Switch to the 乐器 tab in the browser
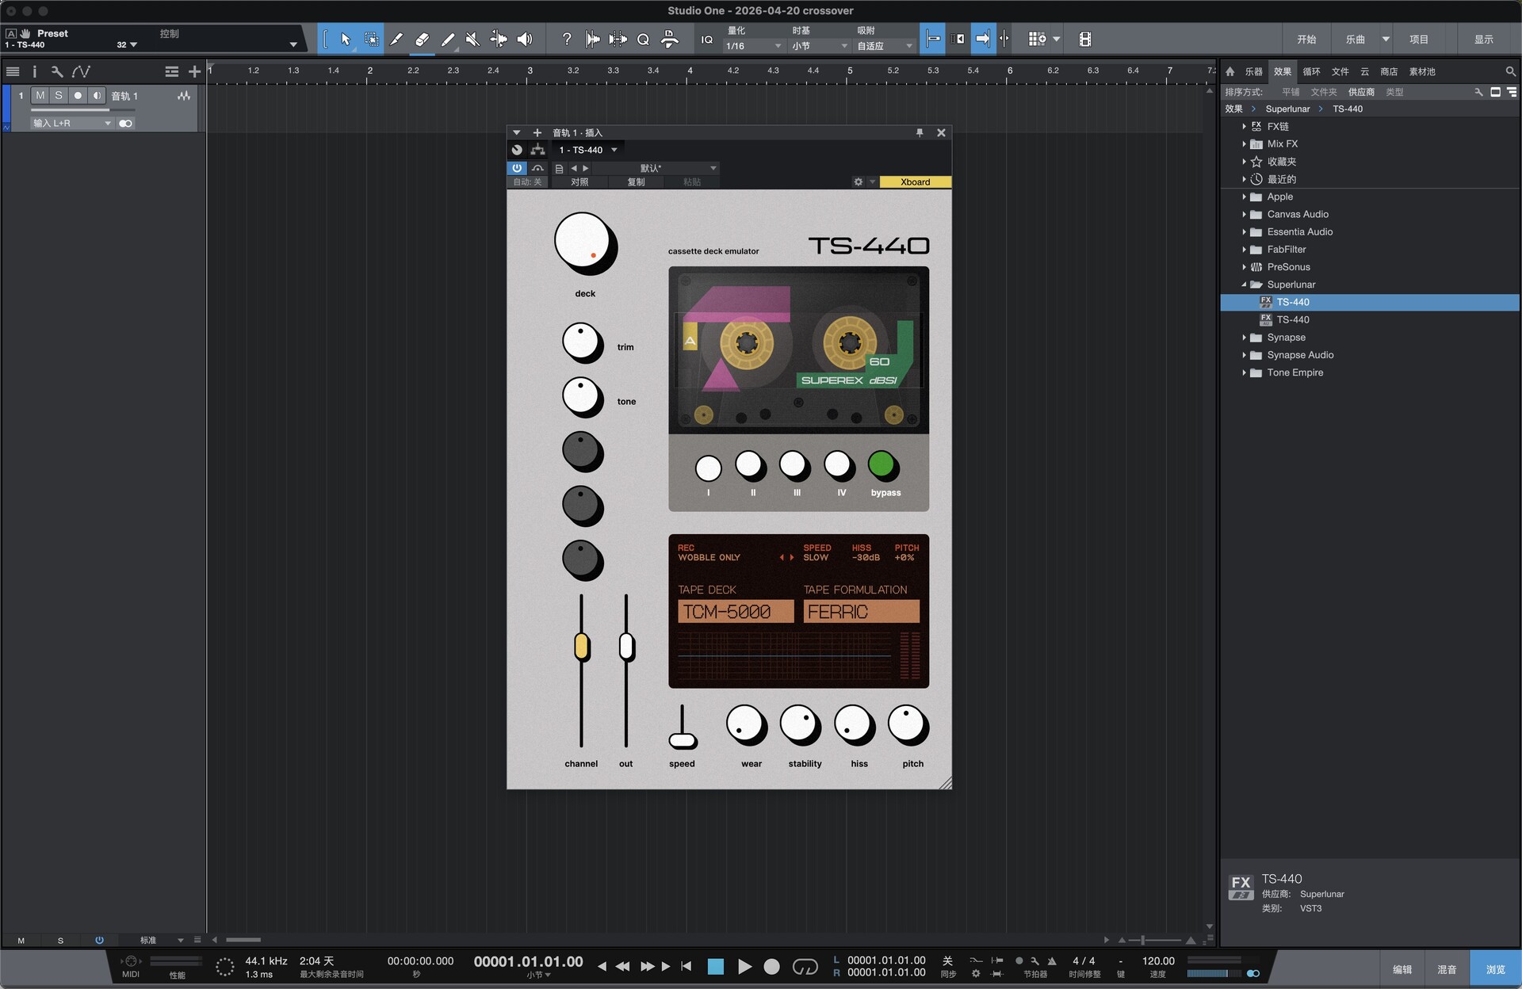 [1254, 71]
